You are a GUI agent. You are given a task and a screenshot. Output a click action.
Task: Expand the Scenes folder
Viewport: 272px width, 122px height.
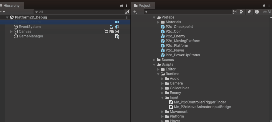154,60
